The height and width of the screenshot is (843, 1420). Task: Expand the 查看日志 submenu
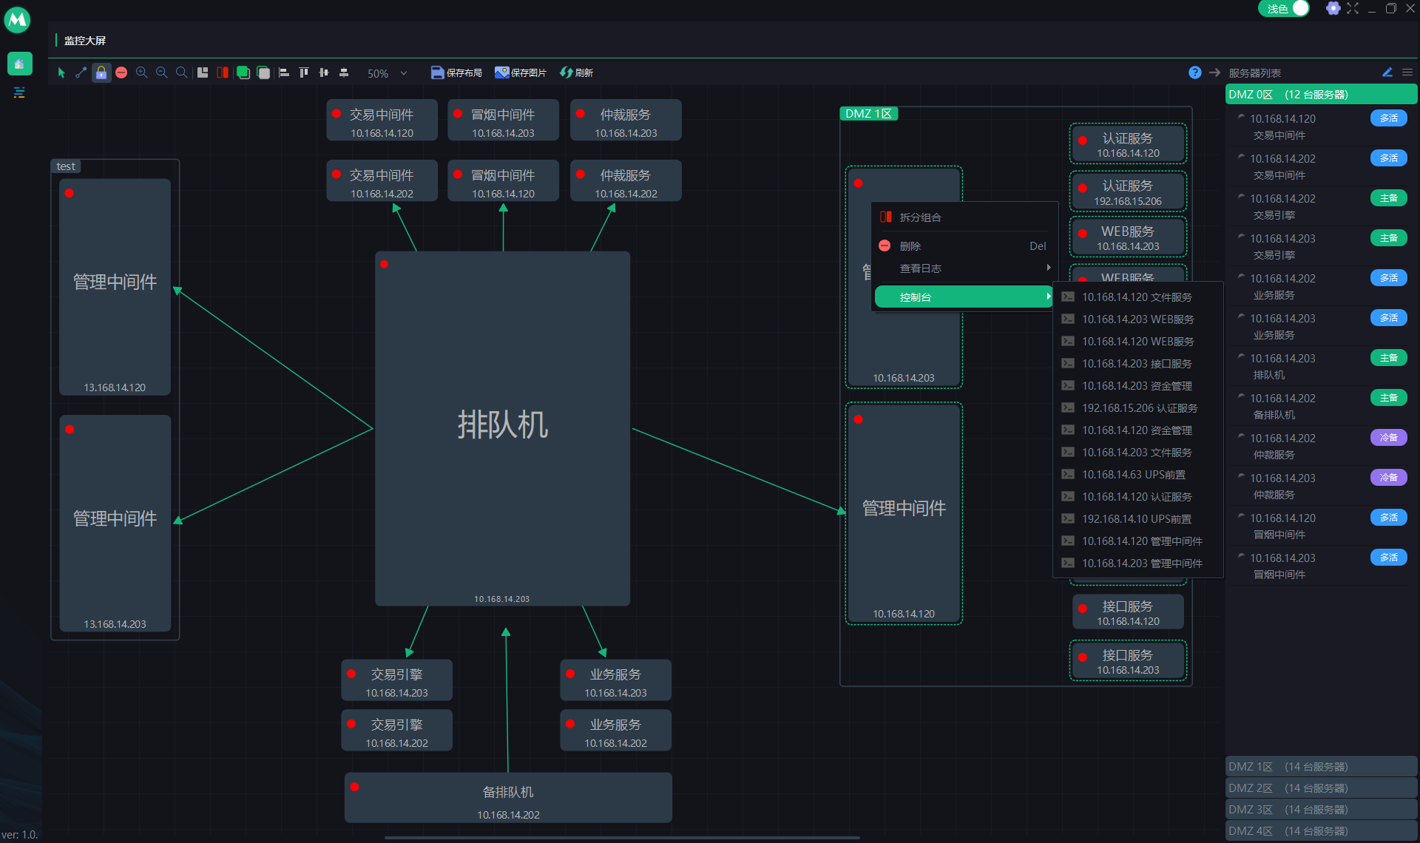point(964,268)
